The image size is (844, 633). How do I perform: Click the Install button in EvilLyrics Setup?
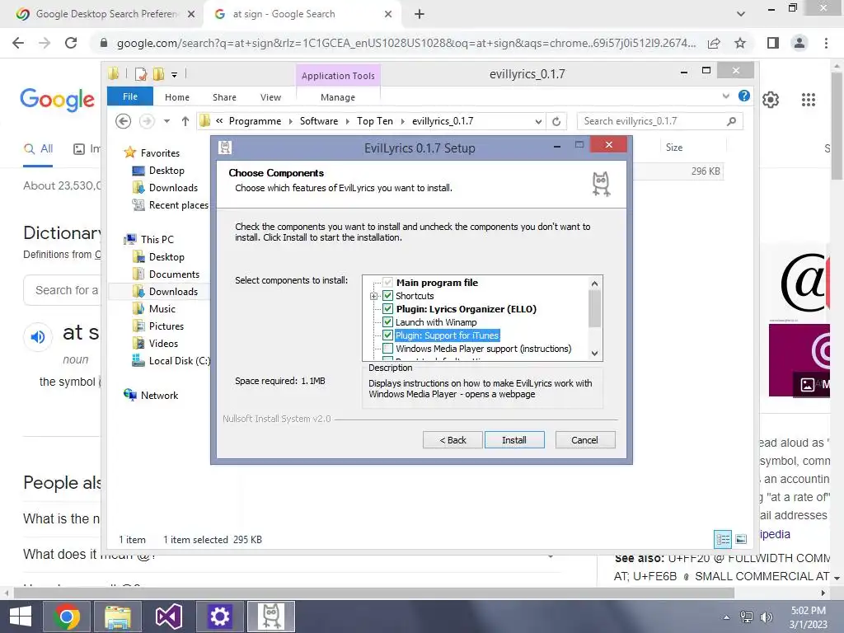click(x=514, y=440)
